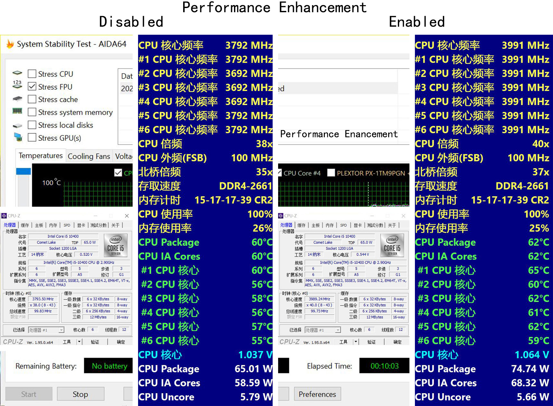Close the left CPU-Z window
The image size is (553, 406).
point(127,216)
